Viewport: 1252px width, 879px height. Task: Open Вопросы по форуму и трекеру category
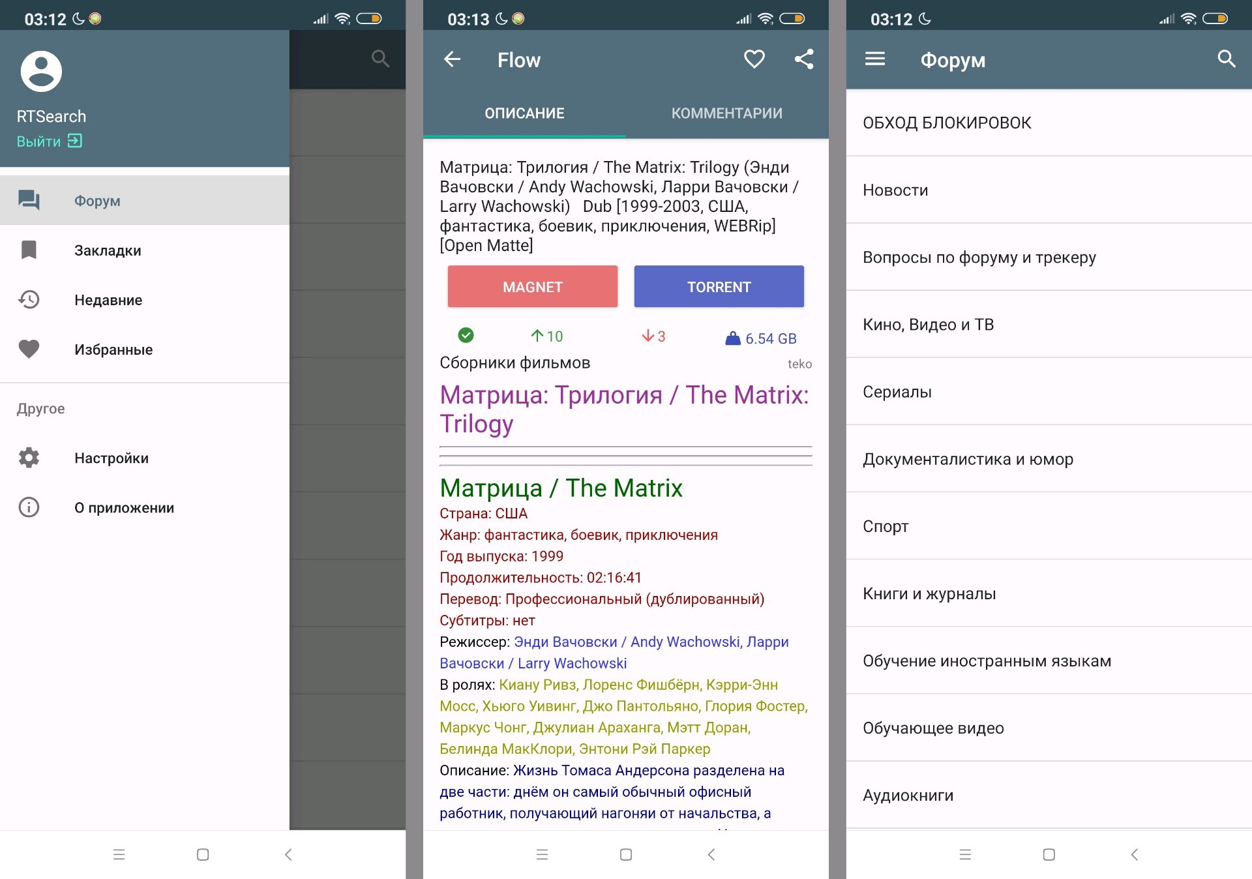click(1049, 257)
